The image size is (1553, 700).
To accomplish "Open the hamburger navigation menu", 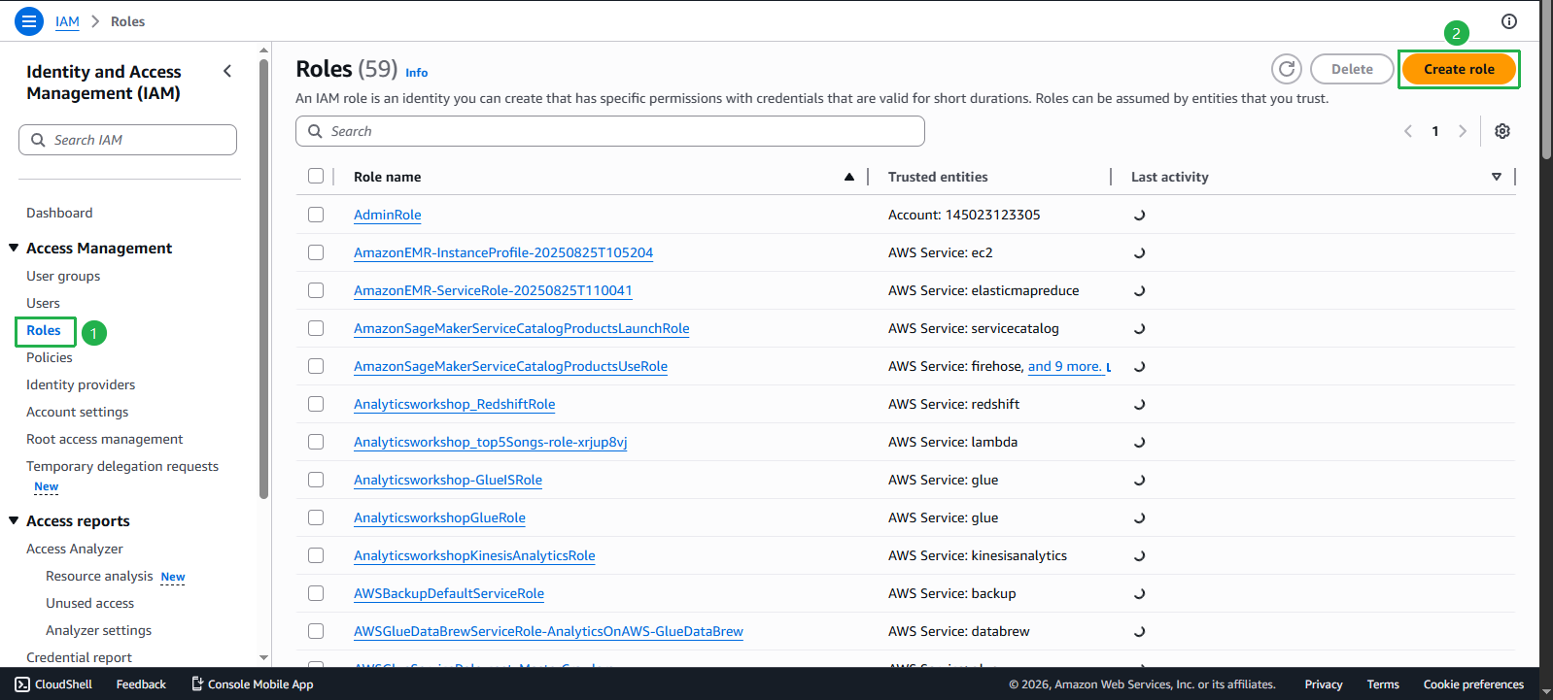I will click(x=29, y=20).
